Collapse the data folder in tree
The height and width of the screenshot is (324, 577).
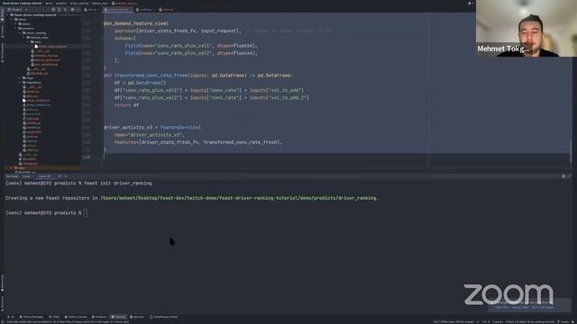pos(28,42)
